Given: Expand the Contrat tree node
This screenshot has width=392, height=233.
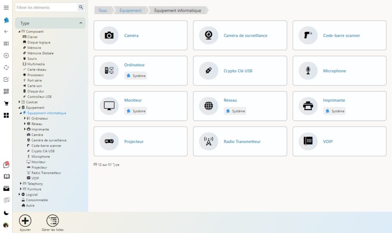Looking at the screenshot, I should click(x=20, y=102).
